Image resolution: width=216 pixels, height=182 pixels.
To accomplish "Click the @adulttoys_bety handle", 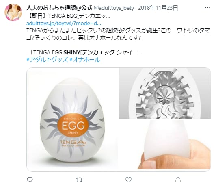I will [x=114, y=8].
